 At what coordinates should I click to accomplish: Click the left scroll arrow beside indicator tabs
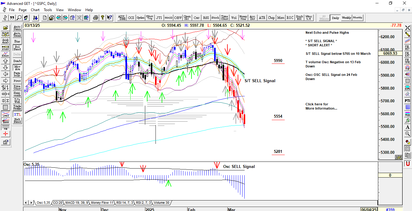point(26,203)
